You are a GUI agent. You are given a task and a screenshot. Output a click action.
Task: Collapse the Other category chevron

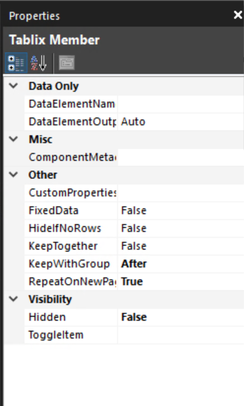pos(13,174)
